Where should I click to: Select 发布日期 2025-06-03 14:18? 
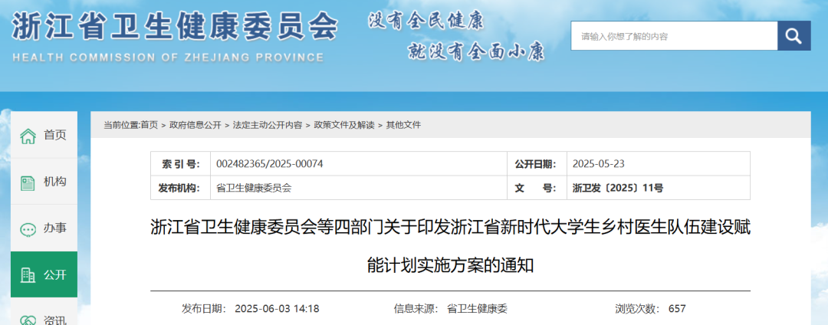tap(250, 309)
